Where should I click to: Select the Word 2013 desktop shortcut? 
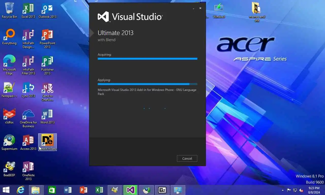[x=47, y=116]
